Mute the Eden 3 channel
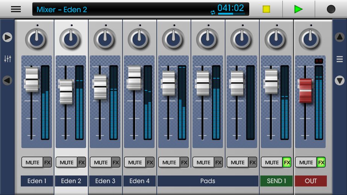Image resolution: width=347 pixels, height=195 pixels. pos(101,162)
